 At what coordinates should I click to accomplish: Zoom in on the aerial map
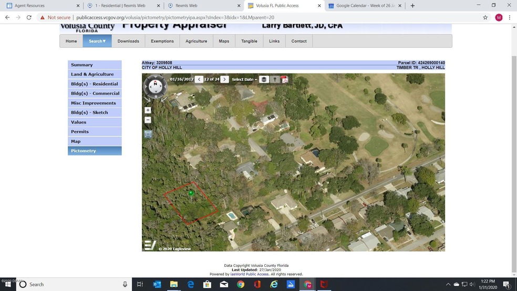[x=148, y=110]
